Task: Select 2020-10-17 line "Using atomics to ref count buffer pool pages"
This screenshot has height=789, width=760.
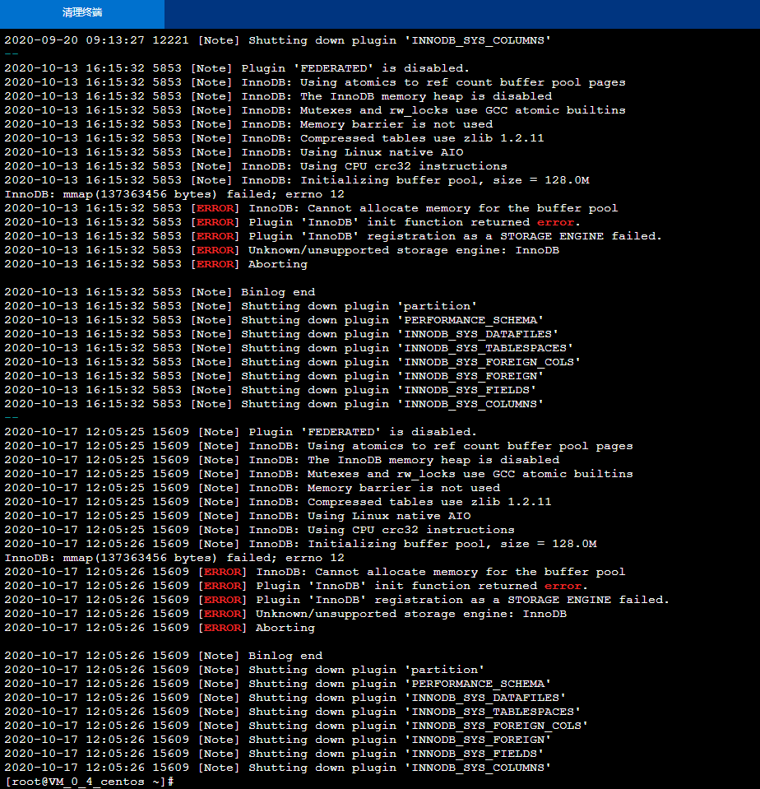Action: point(318,446)
